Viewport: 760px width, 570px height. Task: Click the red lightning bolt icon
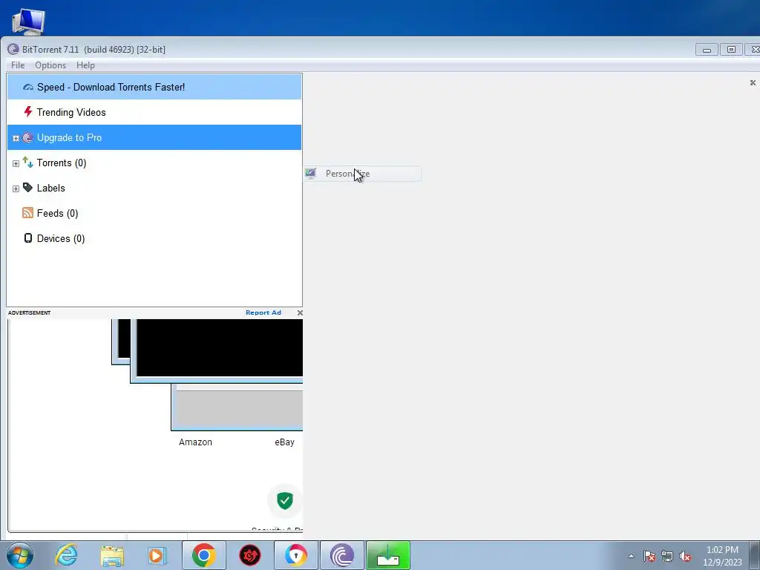(x=28, y=112)
